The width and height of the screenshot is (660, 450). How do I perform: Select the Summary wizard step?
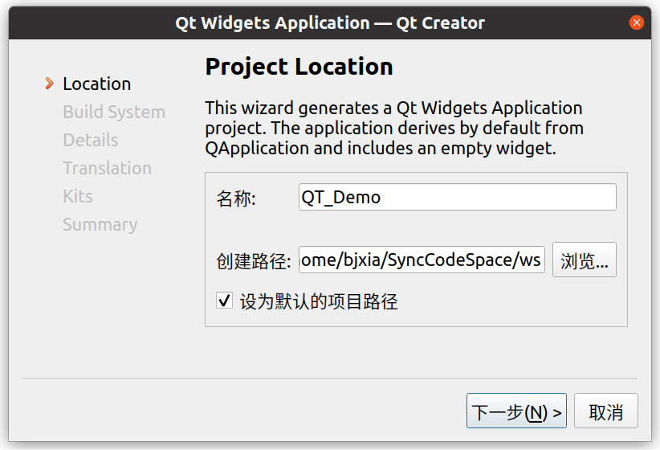[100, 224]
